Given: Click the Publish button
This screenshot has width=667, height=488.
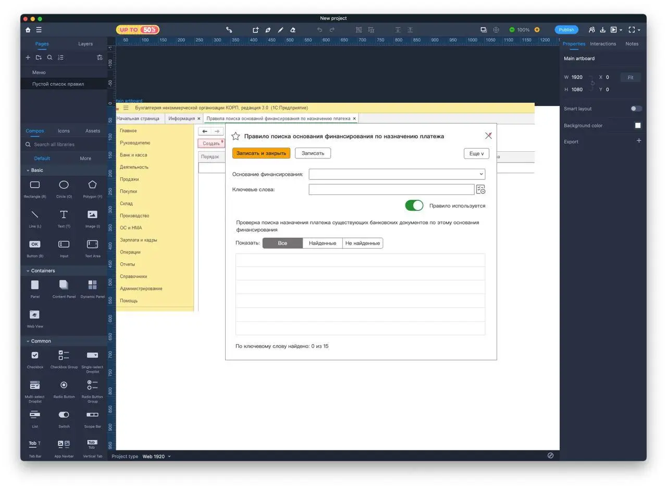Looking at the screenshot, I should click(566, 30).
